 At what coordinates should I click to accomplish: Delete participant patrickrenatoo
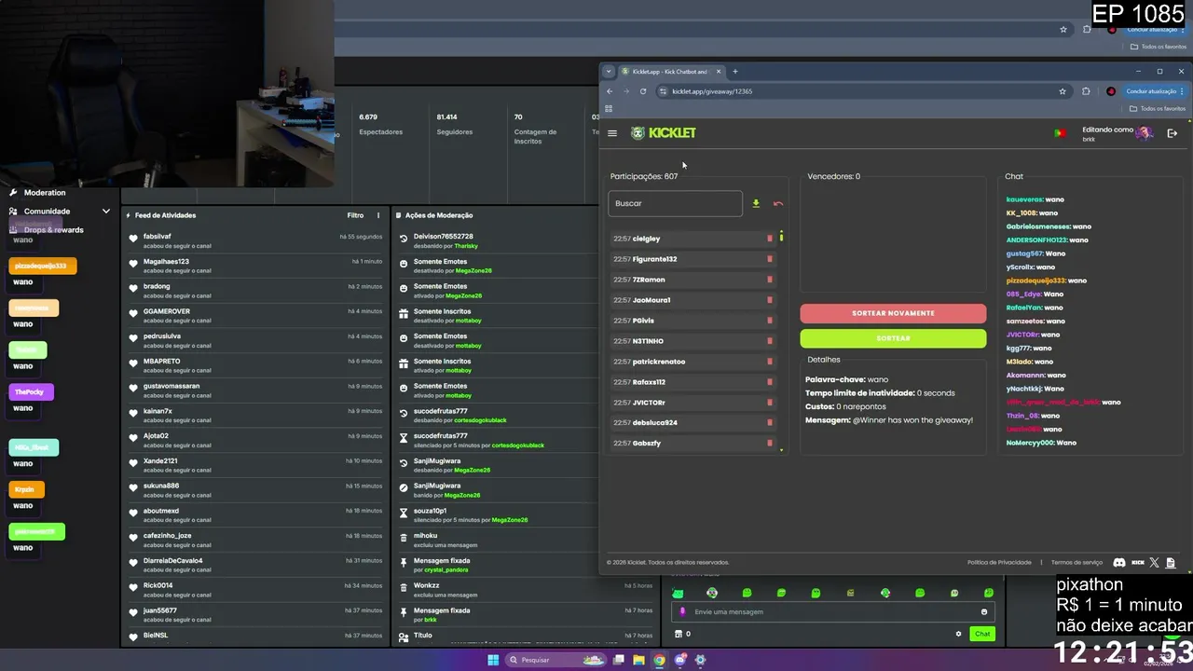point(770,362)
